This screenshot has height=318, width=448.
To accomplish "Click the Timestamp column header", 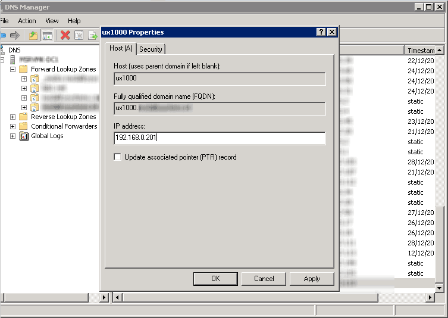I will [x=423, y=51].
